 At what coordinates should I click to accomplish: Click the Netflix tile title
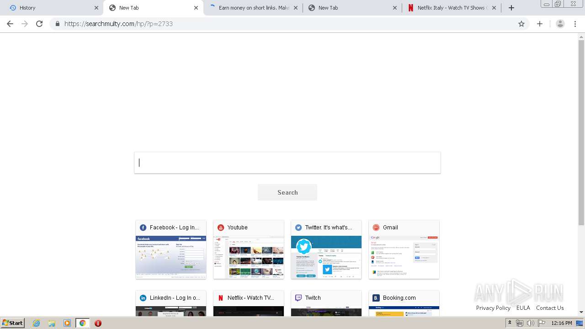(251, 297)
